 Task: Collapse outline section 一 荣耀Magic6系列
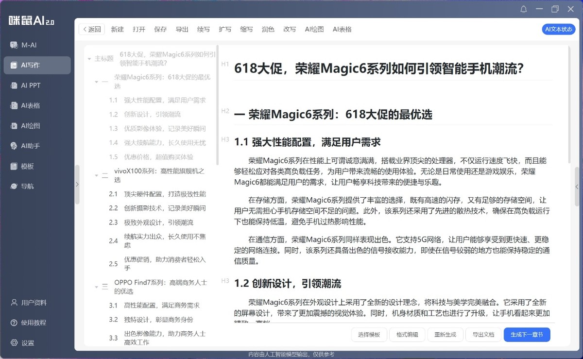point(97,82)
